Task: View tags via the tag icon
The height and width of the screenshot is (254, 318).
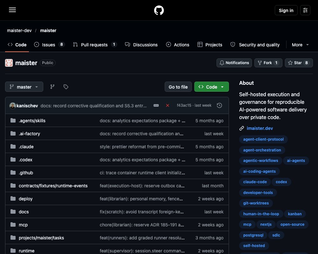Action: [66, 87]
